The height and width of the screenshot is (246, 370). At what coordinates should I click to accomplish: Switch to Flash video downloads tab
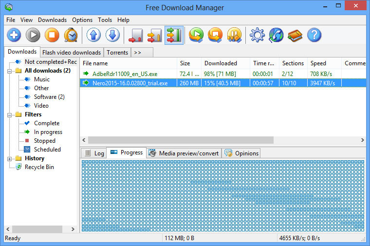coord(72,53)
